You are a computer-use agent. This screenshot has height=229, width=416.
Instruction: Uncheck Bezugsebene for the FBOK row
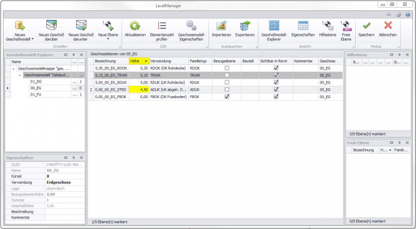point(226,96)
